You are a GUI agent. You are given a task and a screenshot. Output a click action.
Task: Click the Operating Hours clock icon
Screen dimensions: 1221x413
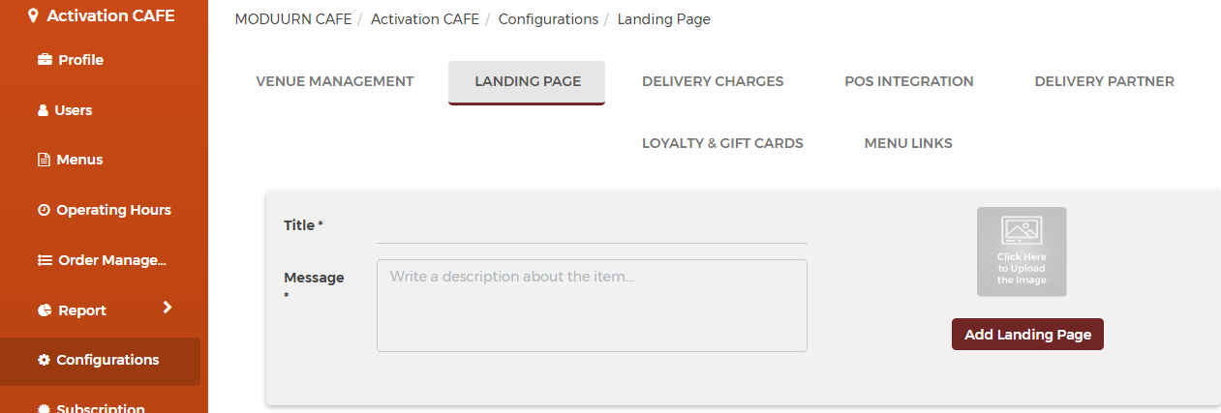(x=44, y=210)
